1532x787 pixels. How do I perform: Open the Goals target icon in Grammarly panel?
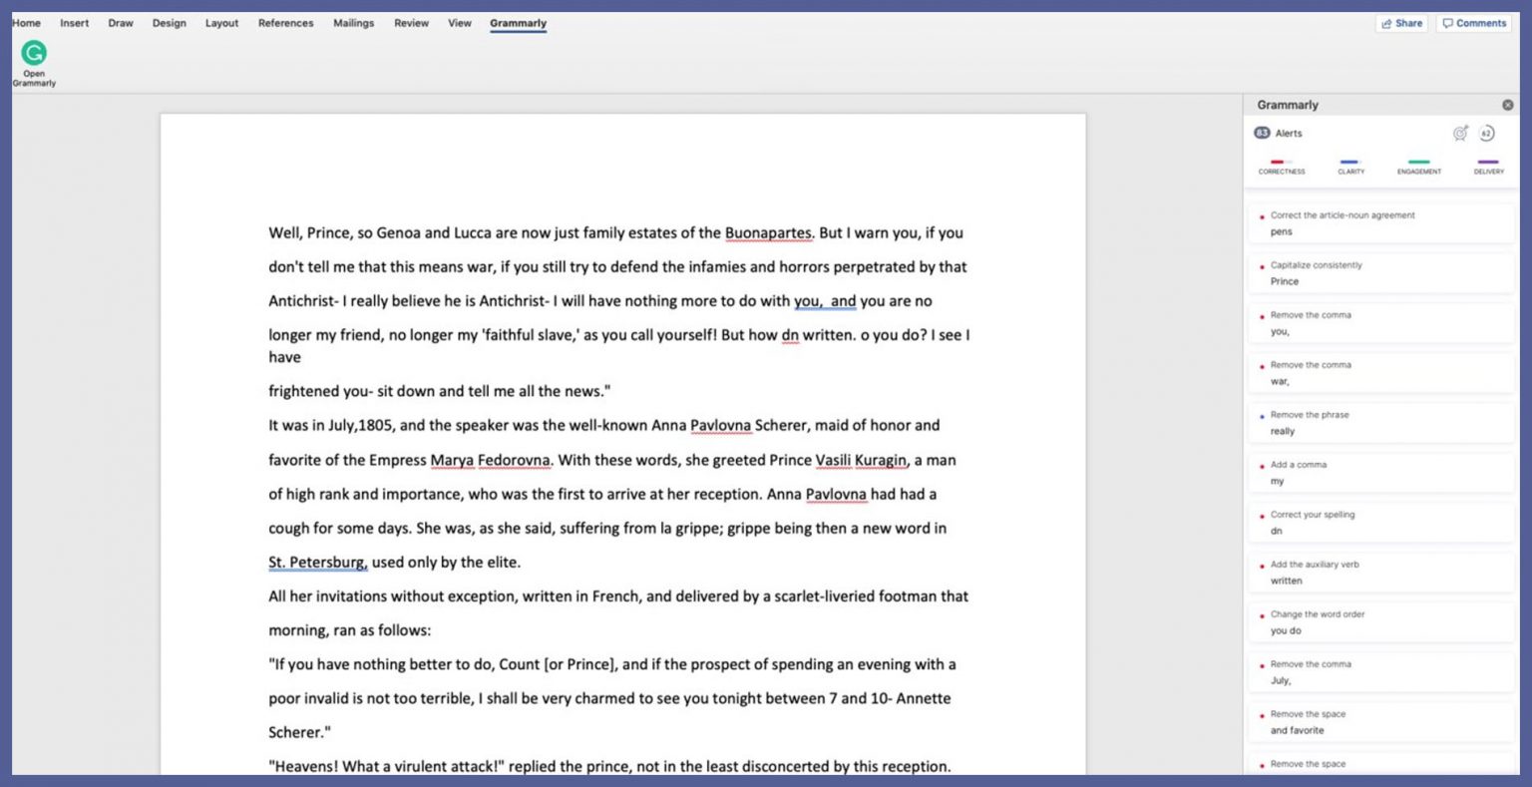click(x=1459, y=133)
